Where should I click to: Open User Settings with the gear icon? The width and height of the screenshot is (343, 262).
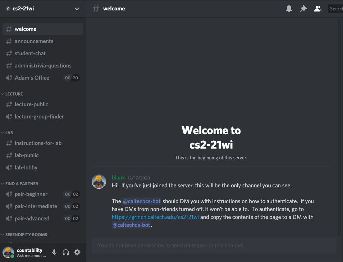(x=77, y=252)
